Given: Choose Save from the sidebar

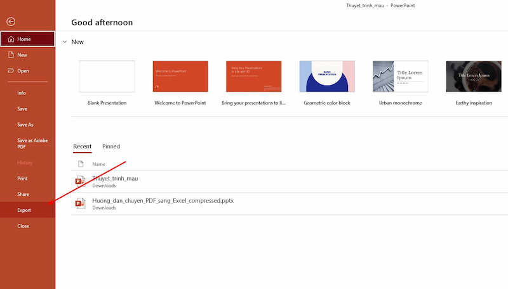Looking at the screenshot, I should point(27,108).
